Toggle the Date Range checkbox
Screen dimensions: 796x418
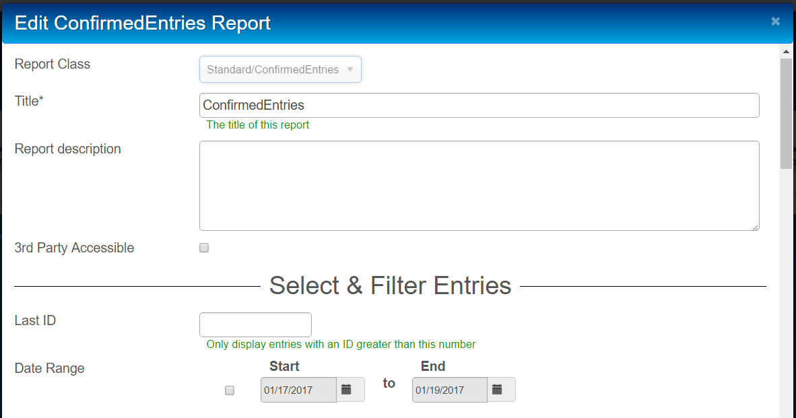click(230, 390)
